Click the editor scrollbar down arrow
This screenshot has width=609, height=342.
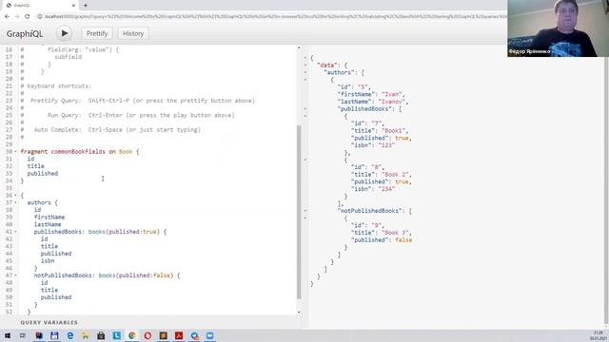pos(299,313)
